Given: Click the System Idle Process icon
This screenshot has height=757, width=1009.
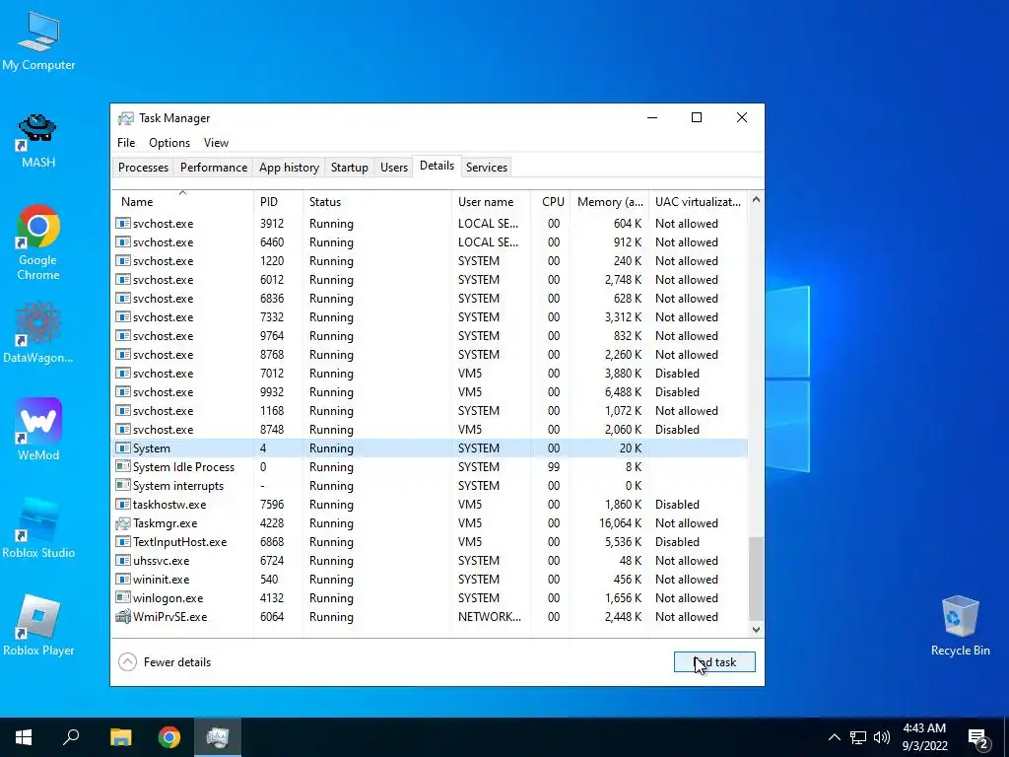Looking at the screenshot, I should [x=123, y=466].
